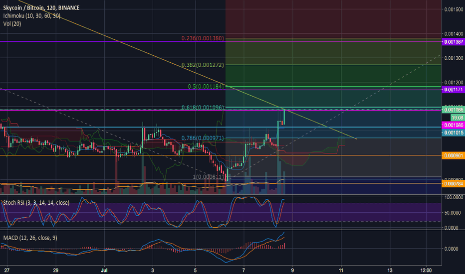
Task: Select the 0.236(0.001380) Fibonacci level label
Action: (x=203, y=38)
